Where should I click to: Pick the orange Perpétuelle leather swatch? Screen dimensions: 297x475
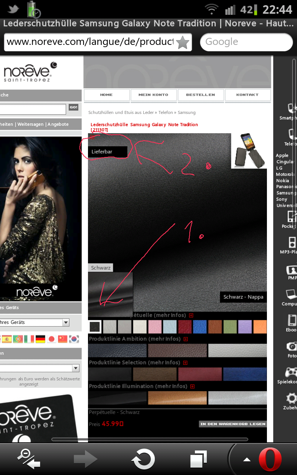(x=260, y=327)
